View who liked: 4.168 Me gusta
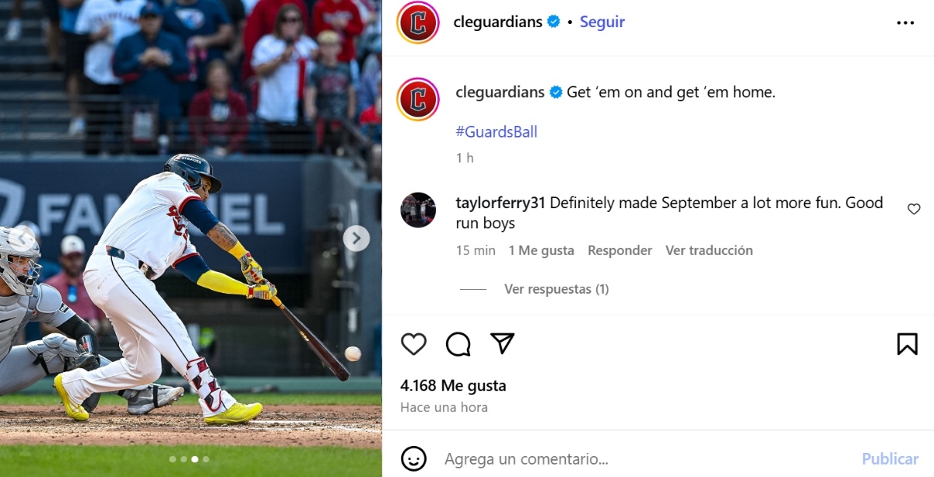Screen dimensions: 934x477 453,385
